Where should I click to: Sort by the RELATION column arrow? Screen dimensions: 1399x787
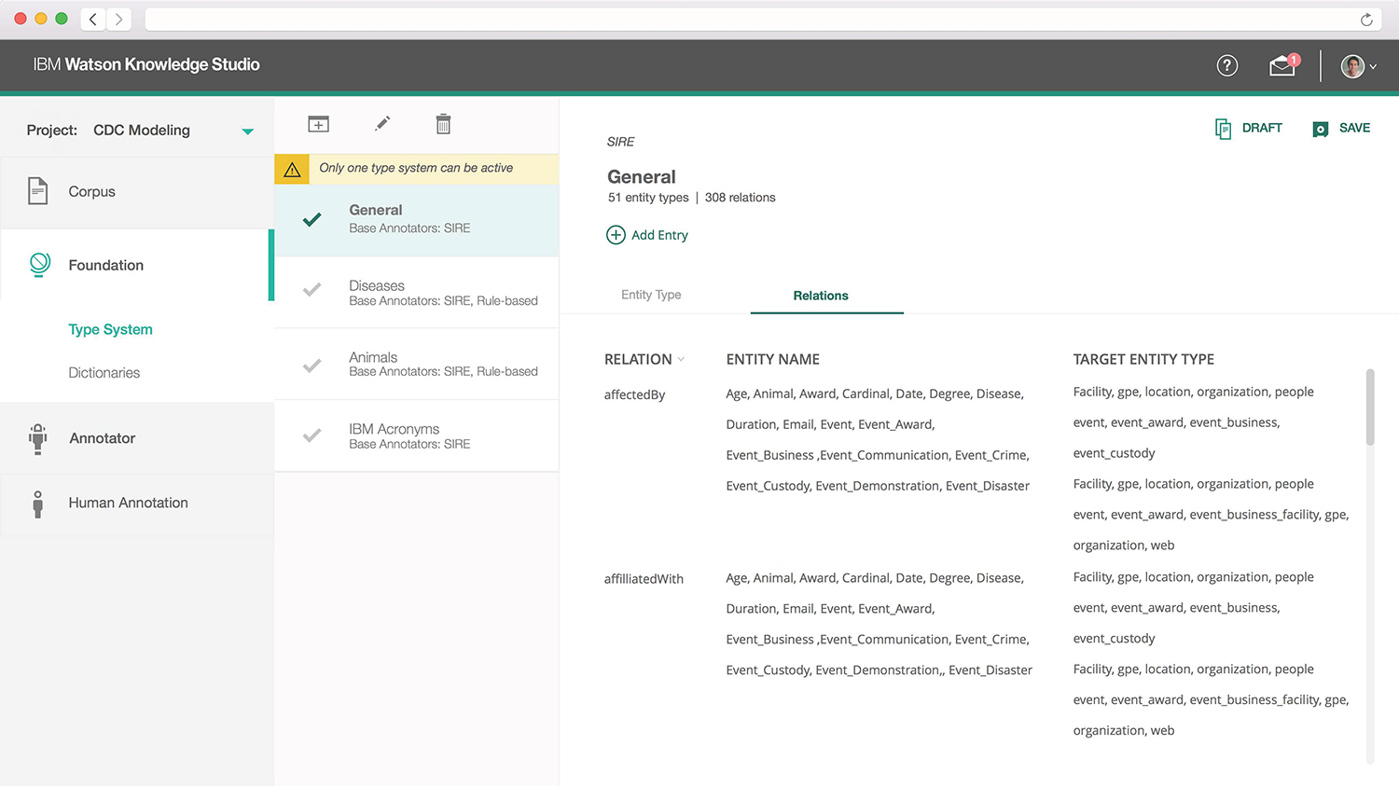point(681,360)
